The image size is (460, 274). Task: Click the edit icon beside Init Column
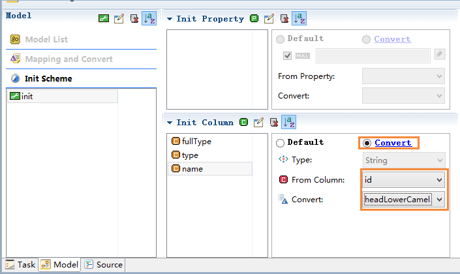pyautogui.click(x=258, y=122)
